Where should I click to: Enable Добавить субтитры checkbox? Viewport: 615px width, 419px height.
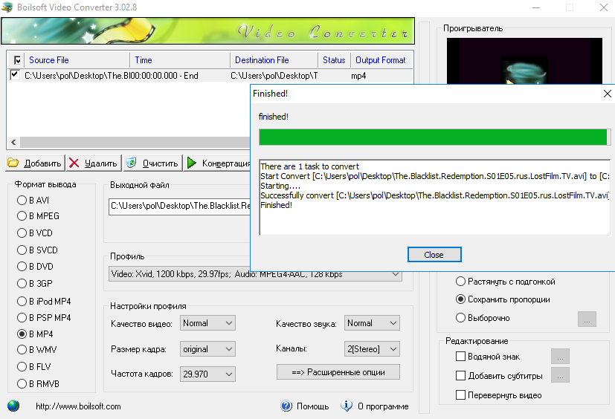(x=460, y=375)
